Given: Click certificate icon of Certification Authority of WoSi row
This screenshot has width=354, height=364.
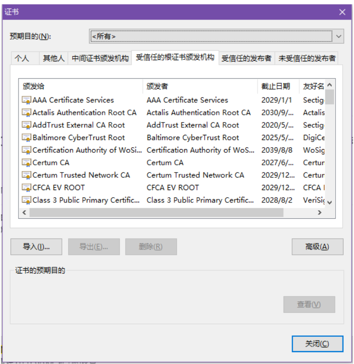Looking at the screenshot, I should [x=26, y=150].
